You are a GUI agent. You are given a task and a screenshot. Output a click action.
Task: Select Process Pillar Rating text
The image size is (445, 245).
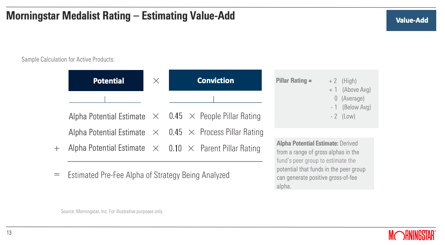(x=231, y=132)
